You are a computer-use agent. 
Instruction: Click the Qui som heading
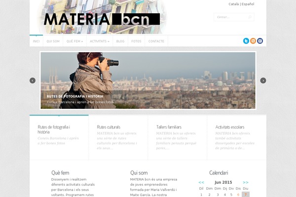(x=139, y=173)
